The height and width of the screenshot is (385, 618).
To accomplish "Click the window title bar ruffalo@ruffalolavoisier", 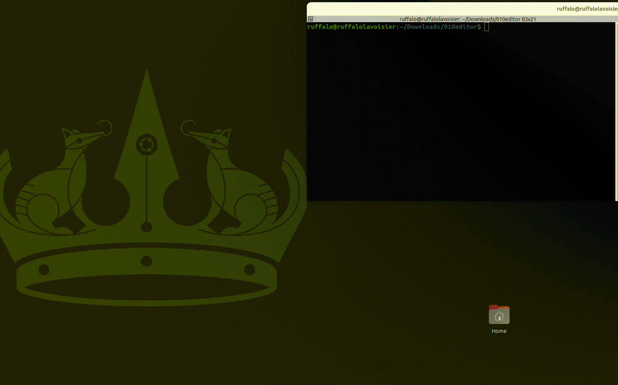I will click(x=587, y=9).
